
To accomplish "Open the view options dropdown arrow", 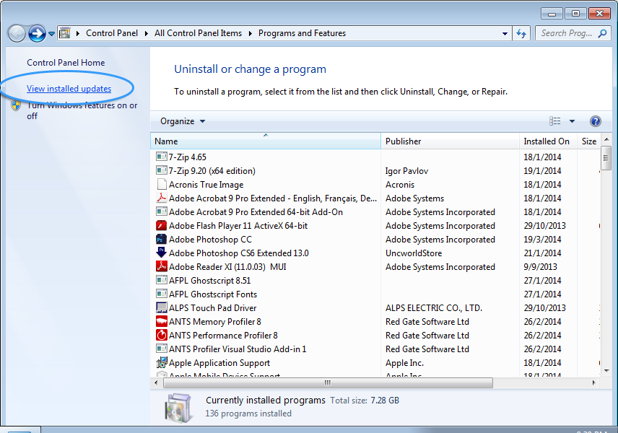I will click(572, 121).
